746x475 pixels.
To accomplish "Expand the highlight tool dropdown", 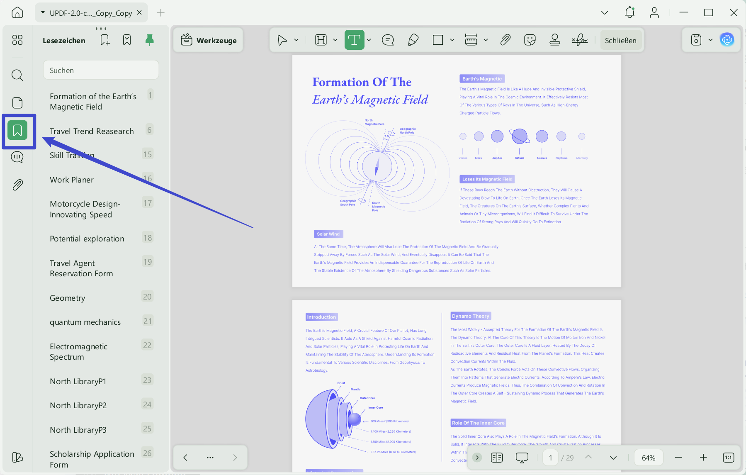I will 335,40.
